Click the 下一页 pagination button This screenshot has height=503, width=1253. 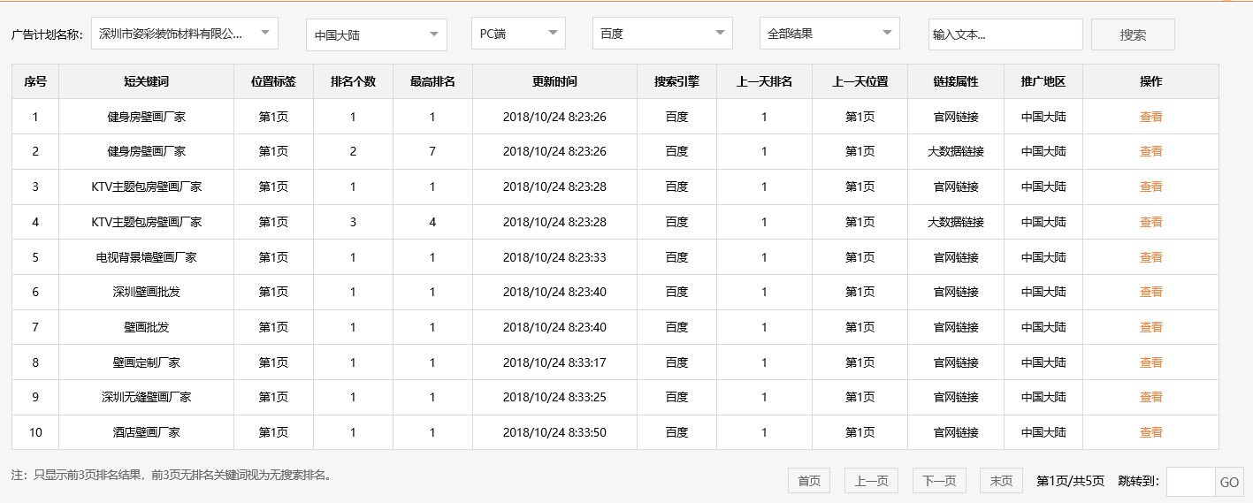tap(939, 481)
